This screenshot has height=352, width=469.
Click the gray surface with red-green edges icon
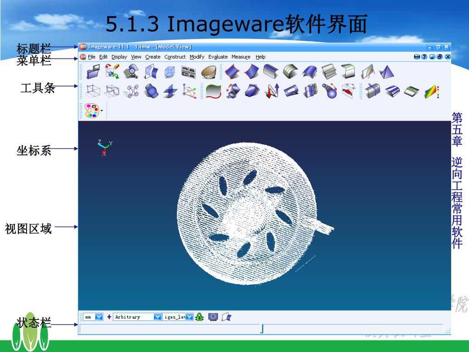[213, 91]
